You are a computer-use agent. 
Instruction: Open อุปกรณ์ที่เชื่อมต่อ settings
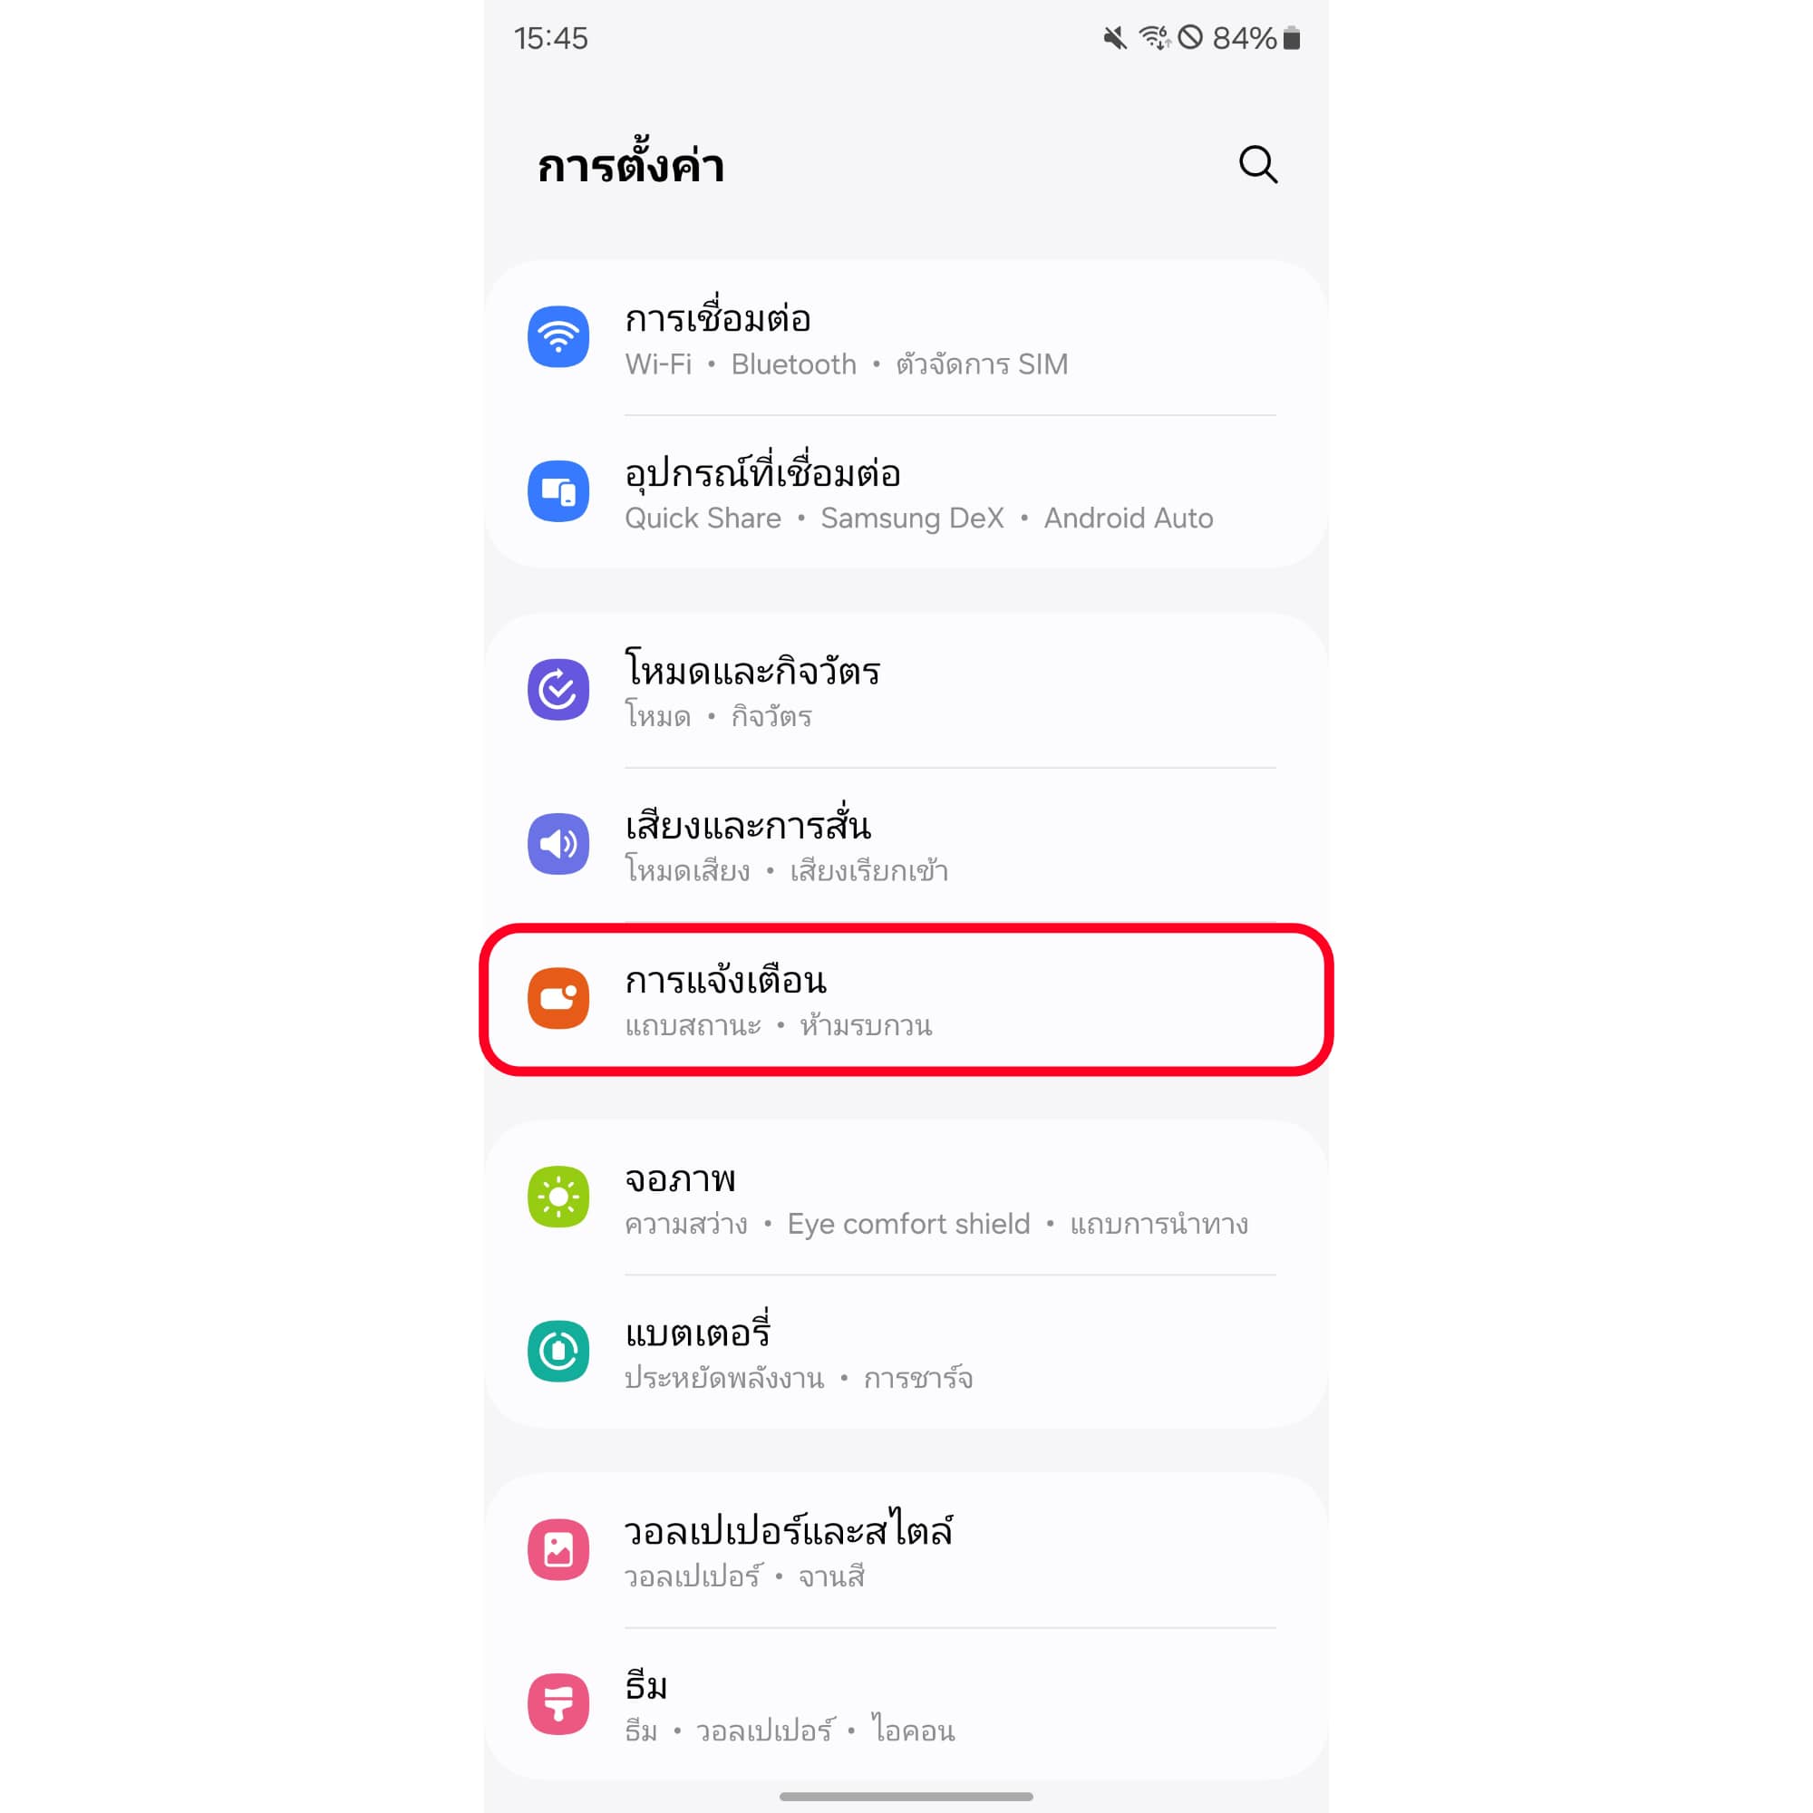tap(906, 491)
